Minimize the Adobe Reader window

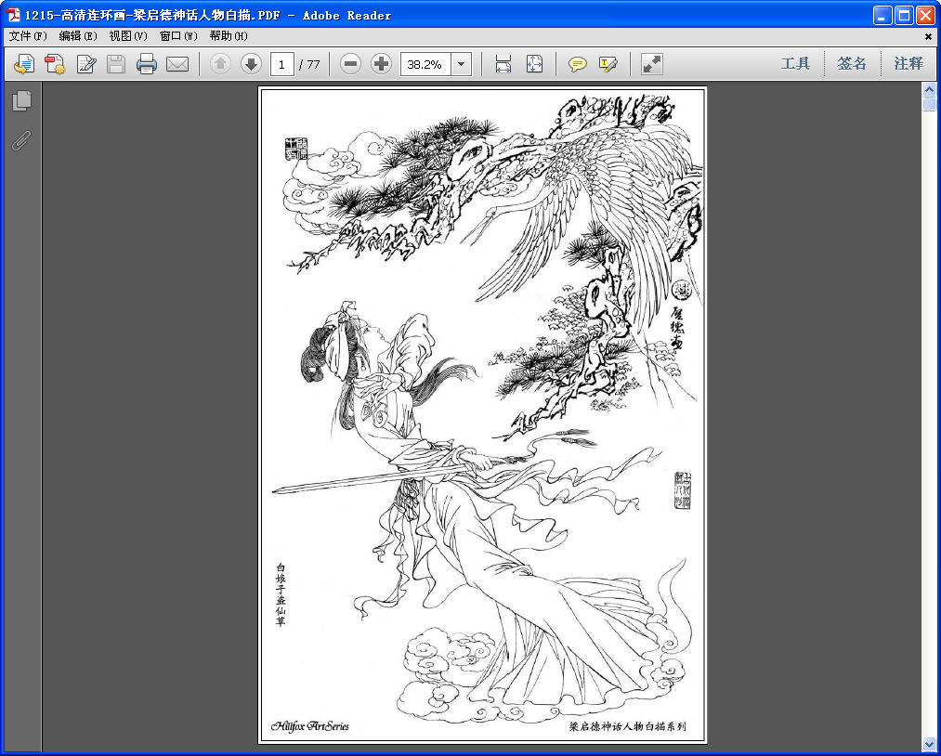(882, 15)
